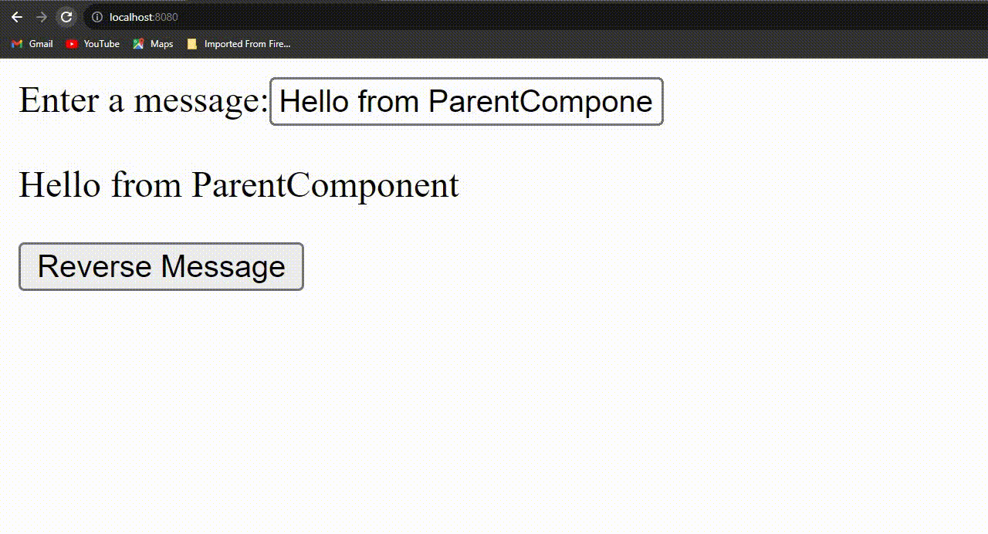Image resolution: width=988 pixels, height=534 pixels.
Task: Reload the localhost page
Action: (x=66, y=17)
